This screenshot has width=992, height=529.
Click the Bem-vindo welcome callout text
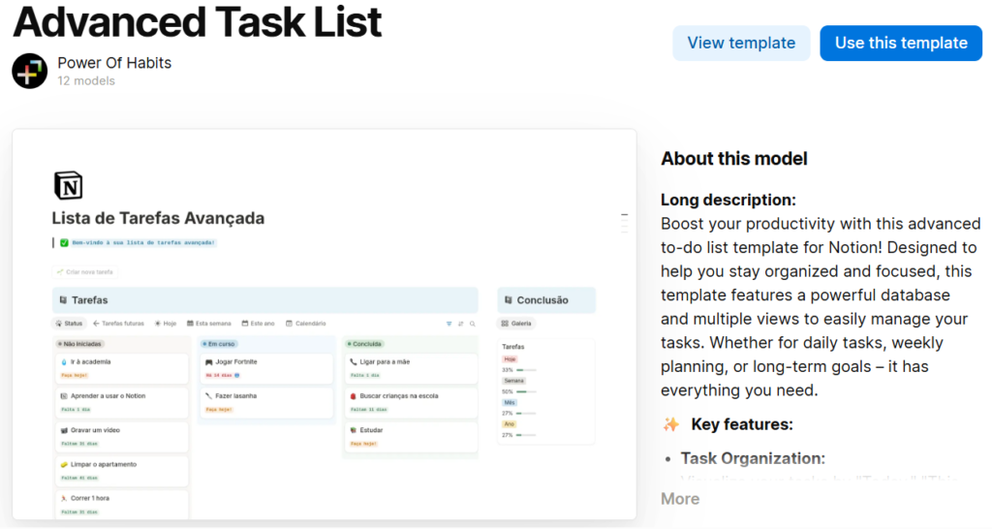point(143,243)
